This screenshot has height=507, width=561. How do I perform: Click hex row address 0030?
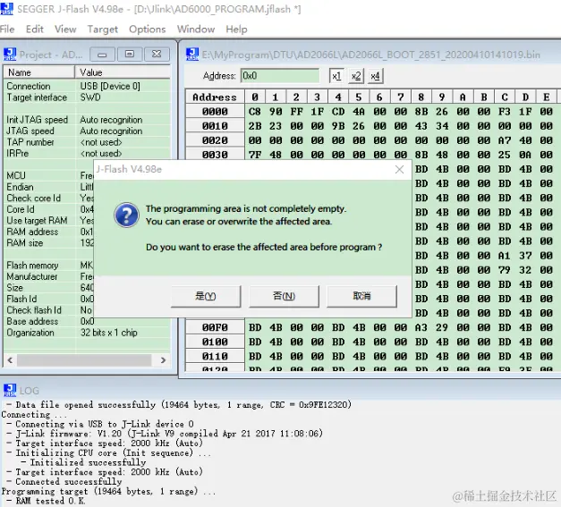tap(215, 155)
